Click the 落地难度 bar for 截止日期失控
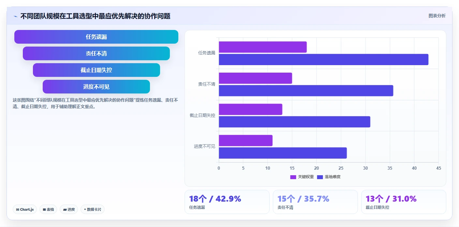Viewport: 459px width, 227px height. click(294, 122)
